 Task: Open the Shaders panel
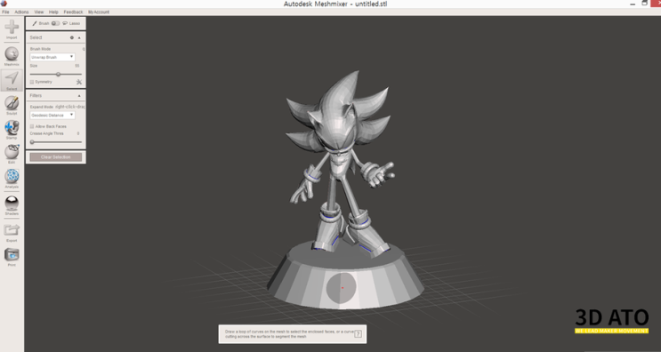(12, 205)
